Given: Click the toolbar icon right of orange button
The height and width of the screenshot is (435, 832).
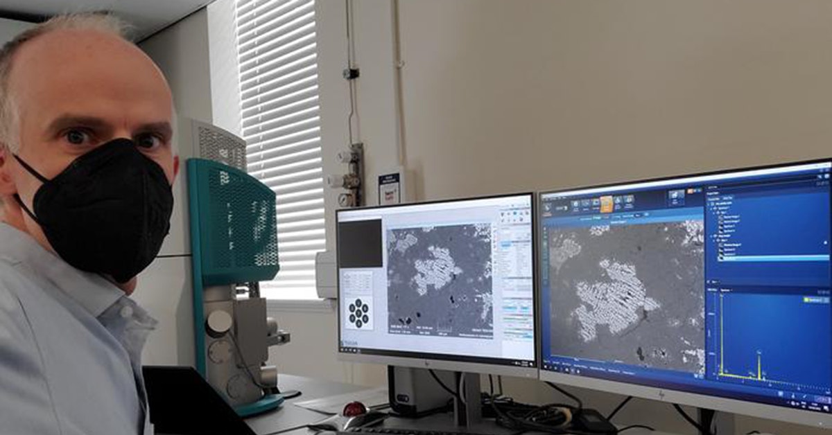Looking at the screenshot, I should pyautogui.click(x=618, y=203).
